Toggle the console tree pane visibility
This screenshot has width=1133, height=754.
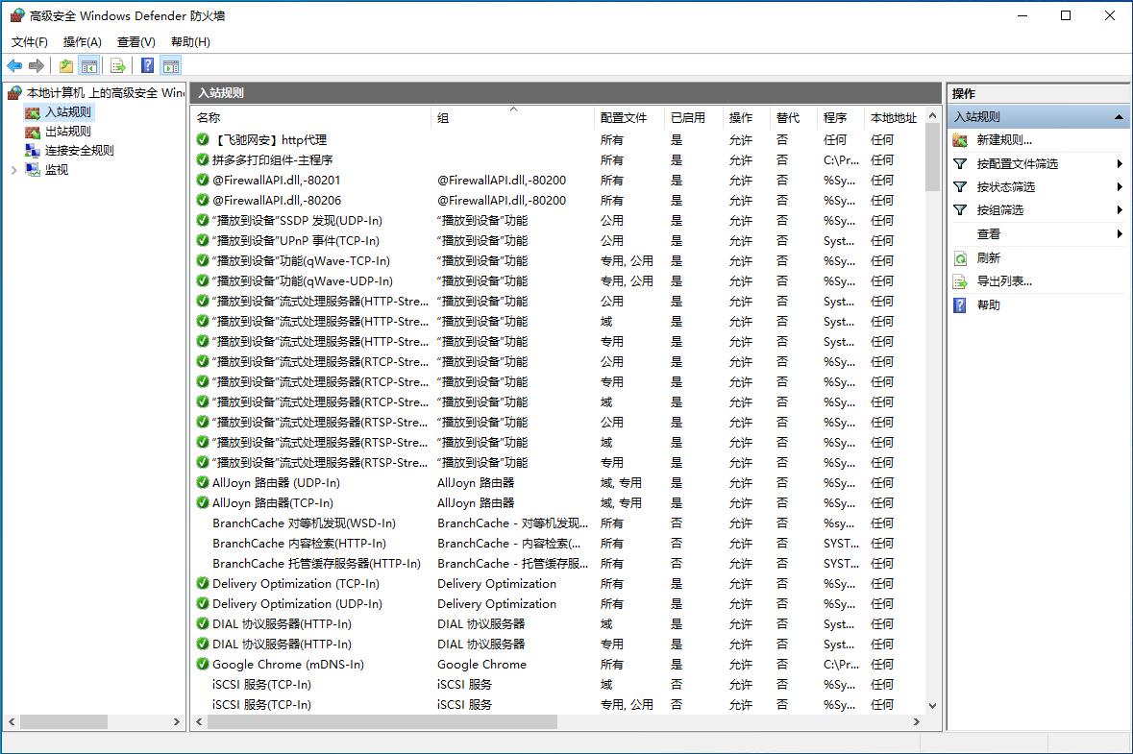pos(88,65)
